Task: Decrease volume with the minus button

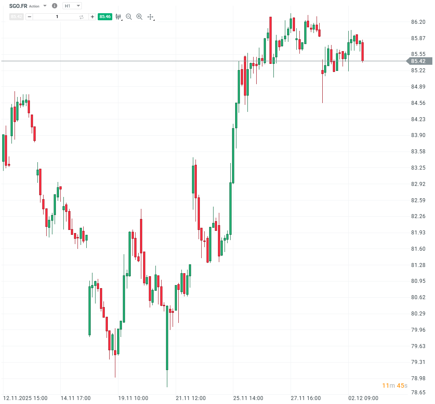Action: [29, 17]
